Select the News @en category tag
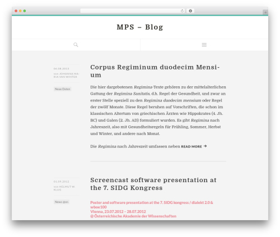 62,202
